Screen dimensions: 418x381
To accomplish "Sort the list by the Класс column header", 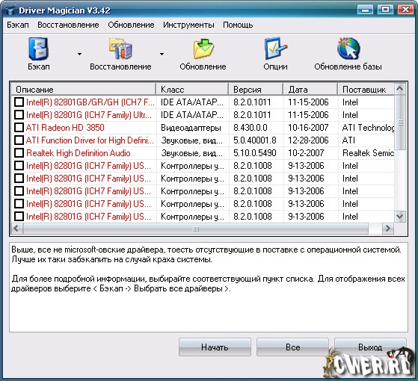I will click(x=192, y=89).
